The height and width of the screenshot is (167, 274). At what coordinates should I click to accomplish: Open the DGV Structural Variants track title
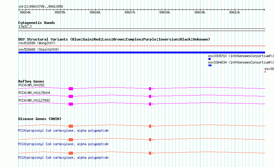pos(114,39)
